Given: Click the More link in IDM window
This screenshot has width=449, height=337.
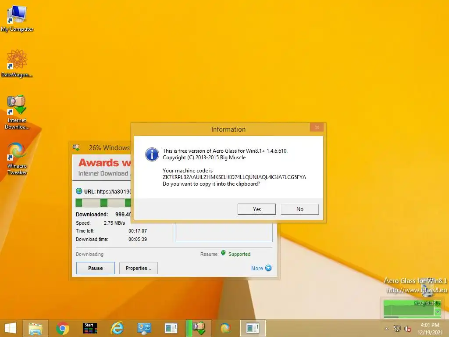Looking at the screenshot, I should point(257,269).
